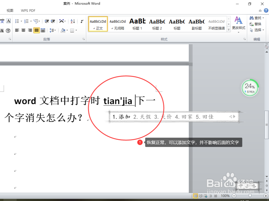Open the paragraph dialog launcher

pos(84,39)
